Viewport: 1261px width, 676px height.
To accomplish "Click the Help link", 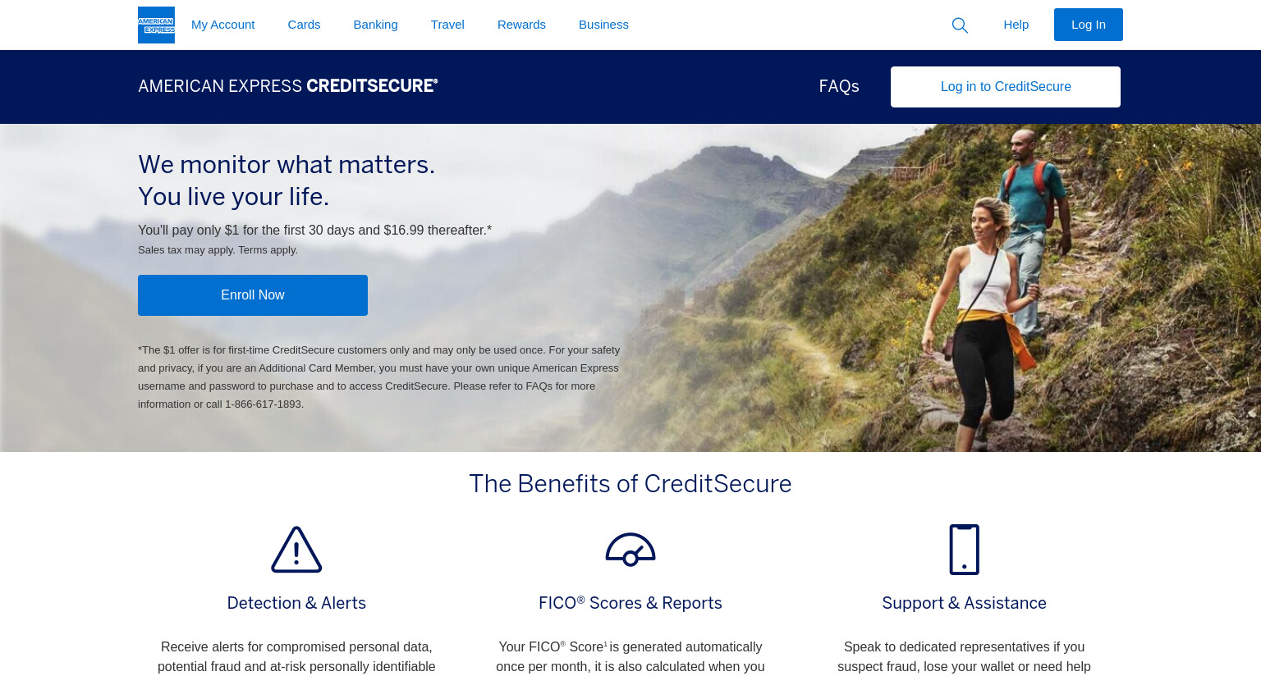I will pyautogui.click(x=1016, y=25).
